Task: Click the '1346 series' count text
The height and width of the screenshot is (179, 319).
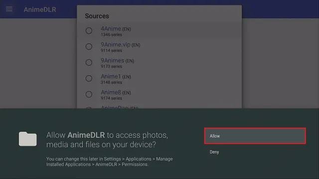Action: (x=112, y=35)
